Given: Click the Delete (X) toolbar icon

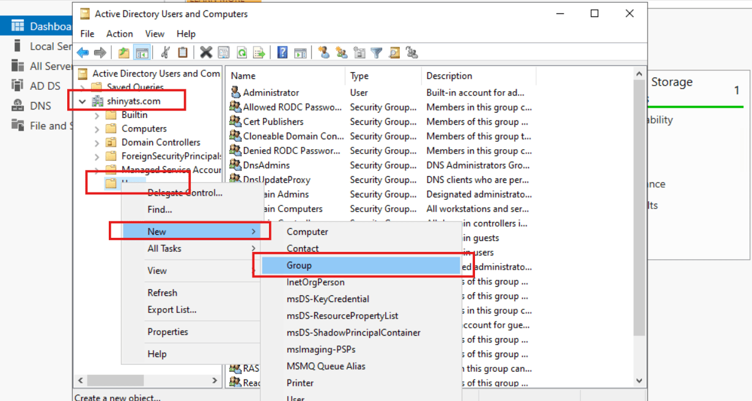Looking at the screenshot, I should click(206, 53).
